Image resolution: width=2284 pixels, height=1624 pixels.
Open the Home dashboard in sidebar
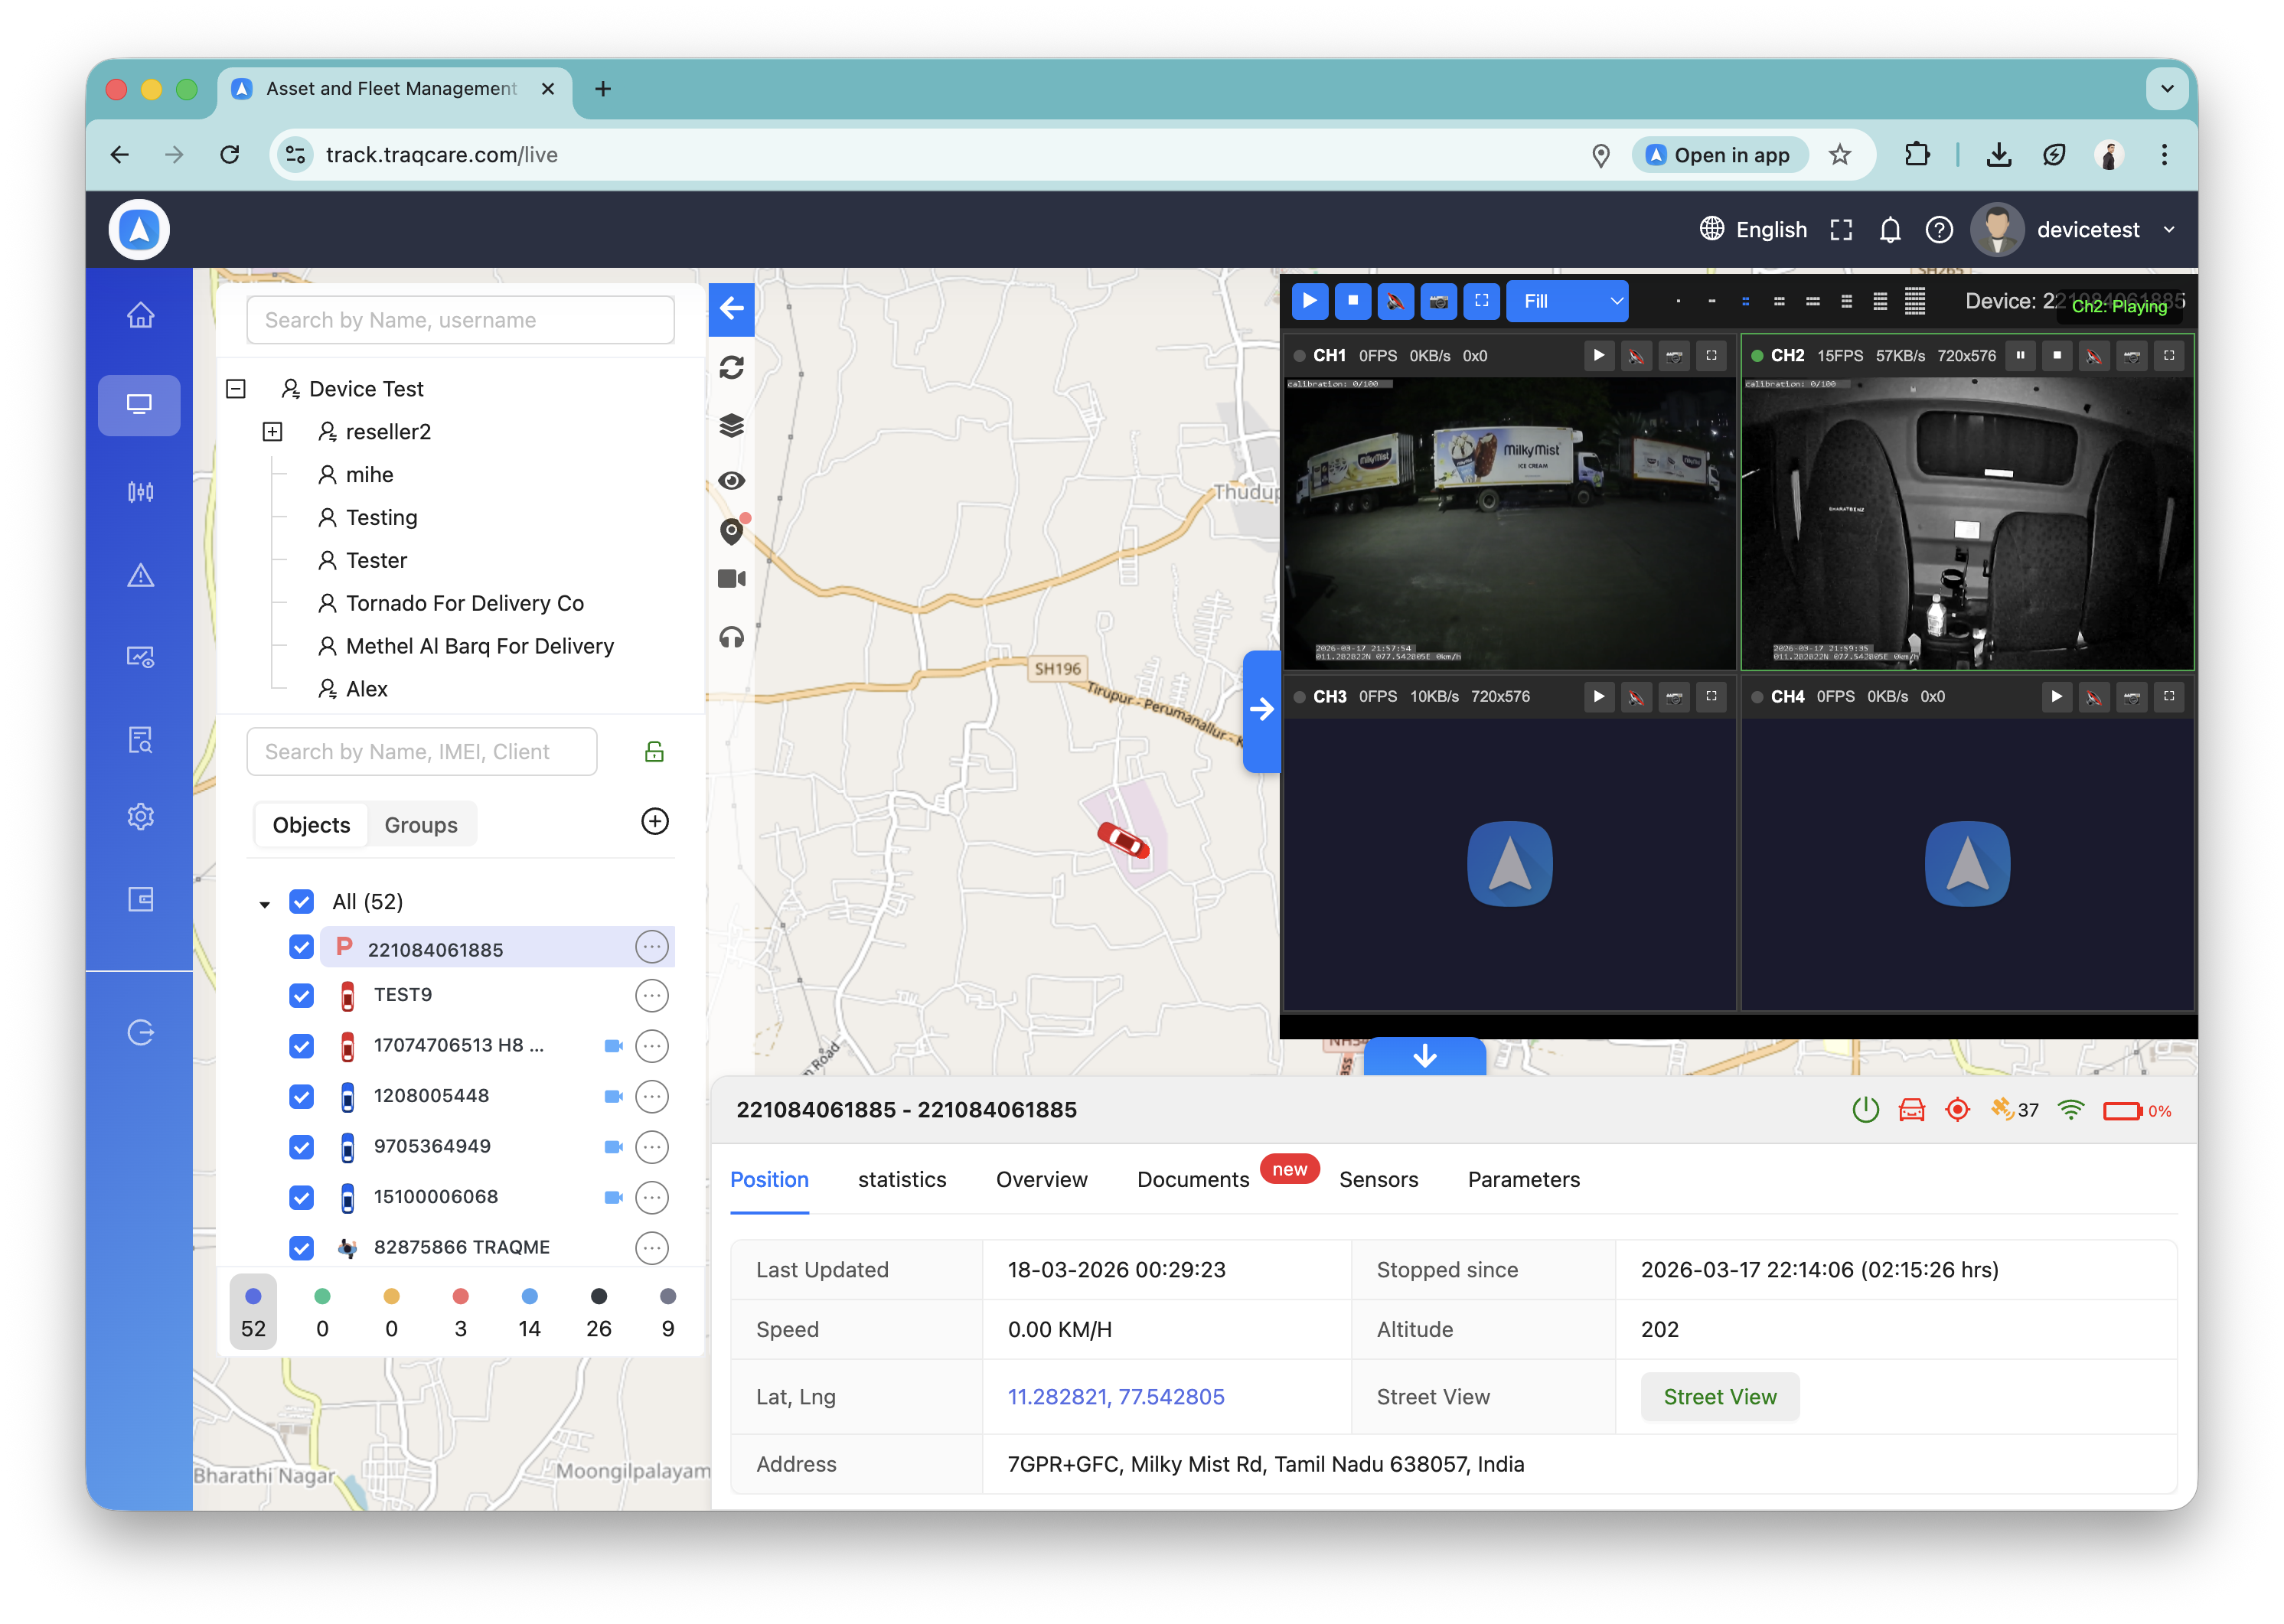tap(140, 315)
